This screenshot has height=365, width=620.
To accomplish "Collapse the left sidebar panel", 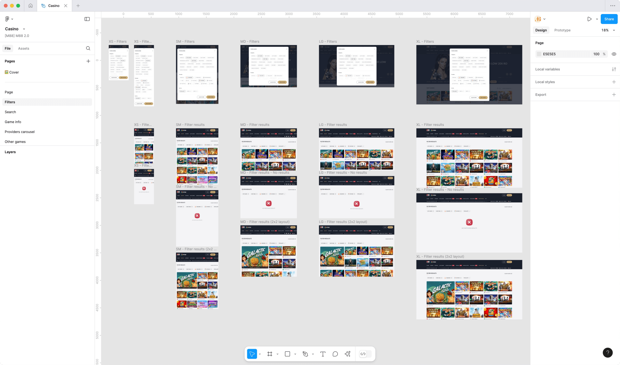I will point(87,19).
